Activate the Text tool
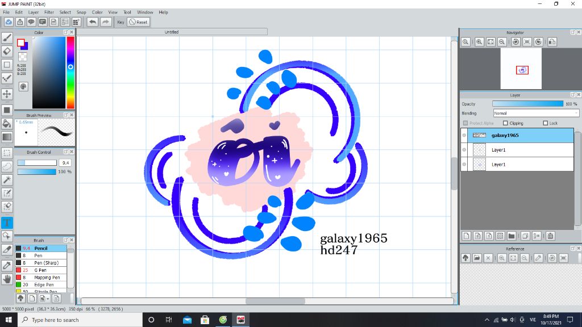 (x=7, y=223)
